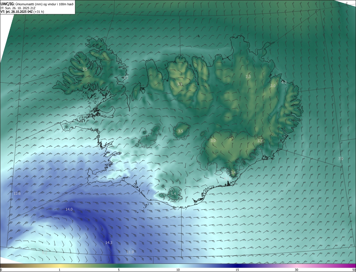Click the 10 tick on the color scale
The image size is (356, 272).
(178, 270)
